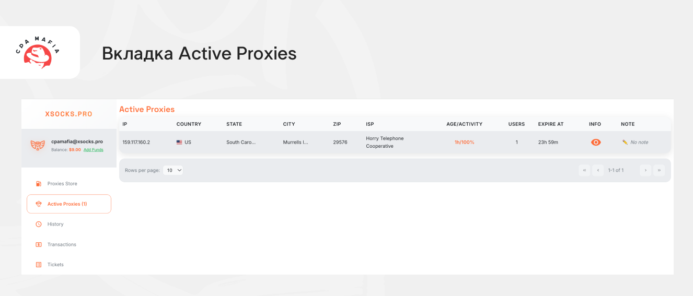The height and width of the screenshot is (296, 693).
Task: Select the proxy row IP 159.117.160.2
Action: pos(136,142)
